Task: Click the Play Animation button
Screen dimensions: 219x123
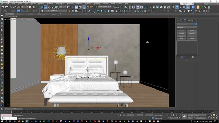Action: tap(174, 115)
